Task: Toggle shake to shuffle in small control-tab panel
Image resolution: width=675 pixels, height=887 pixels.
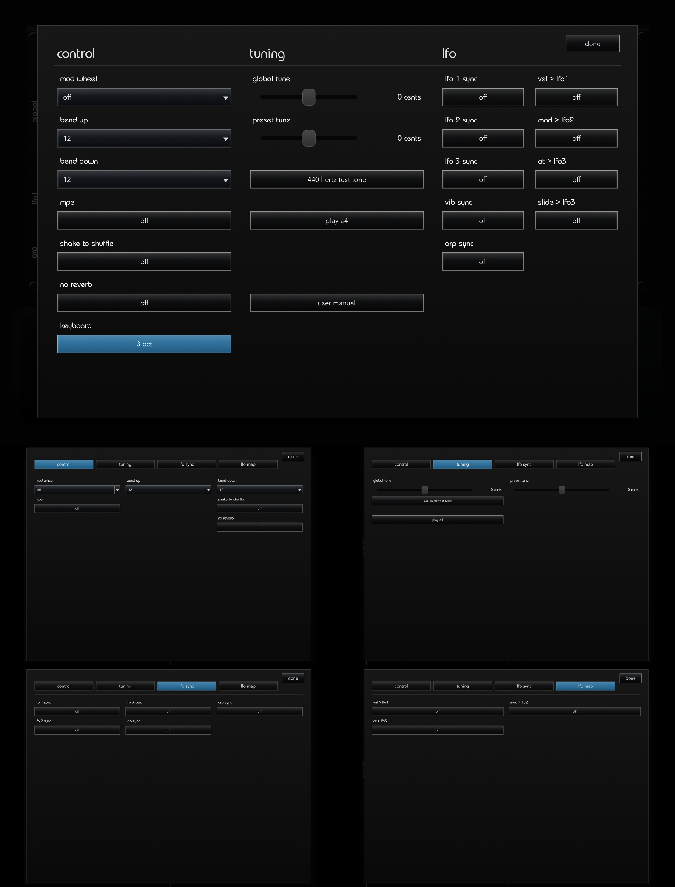Action: (x=259, y=508)
